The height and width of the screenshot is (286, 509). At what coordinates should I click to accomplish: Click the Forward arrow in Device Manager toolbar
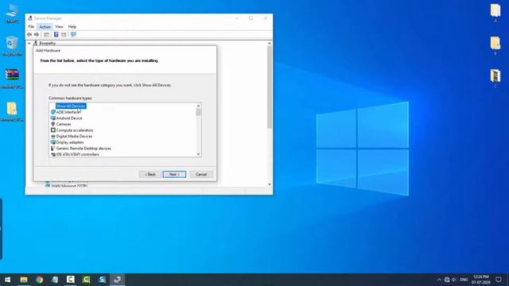[x=37, y=34]
